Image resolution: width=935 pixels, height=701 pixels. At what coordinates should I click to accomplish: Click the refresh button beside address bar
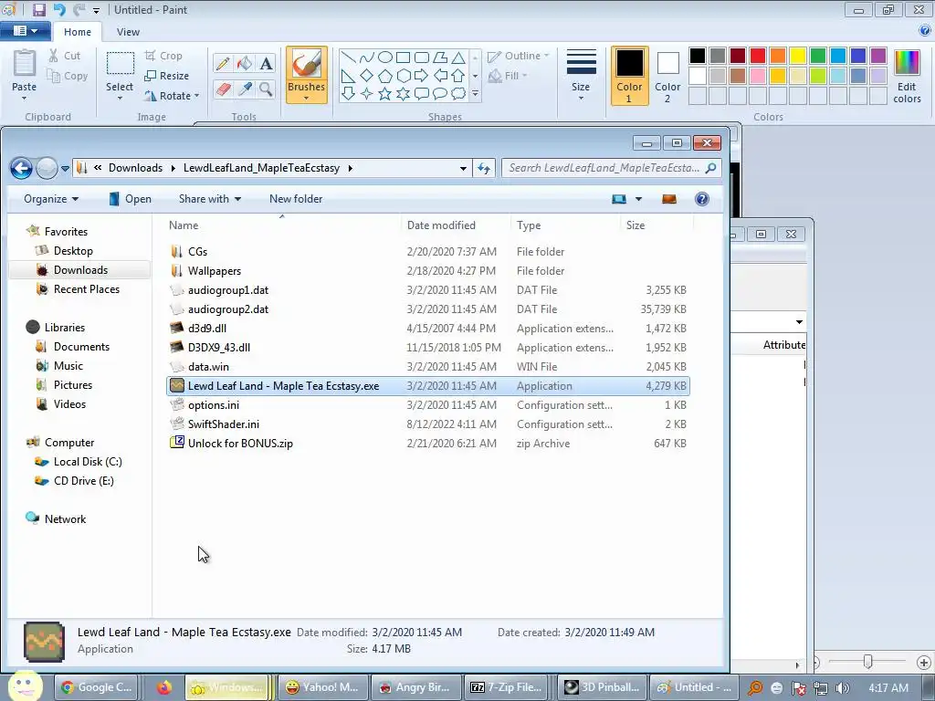[x=484, y=169]
